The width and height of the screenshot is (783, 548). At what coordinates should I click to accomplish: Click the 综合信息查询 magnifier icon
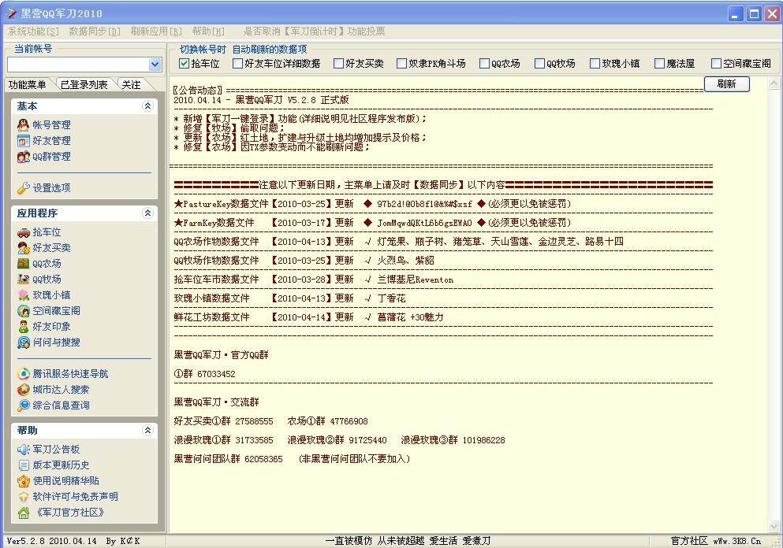click(24, 405)
